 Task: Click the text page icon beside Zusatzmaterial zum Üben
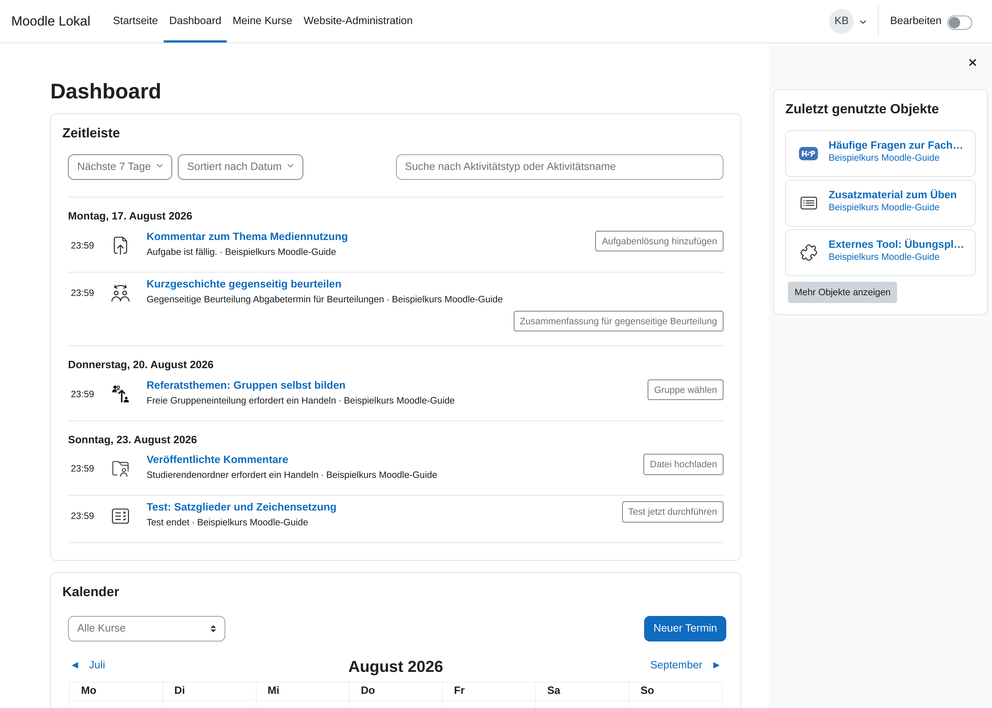click(x=808, y=203)
